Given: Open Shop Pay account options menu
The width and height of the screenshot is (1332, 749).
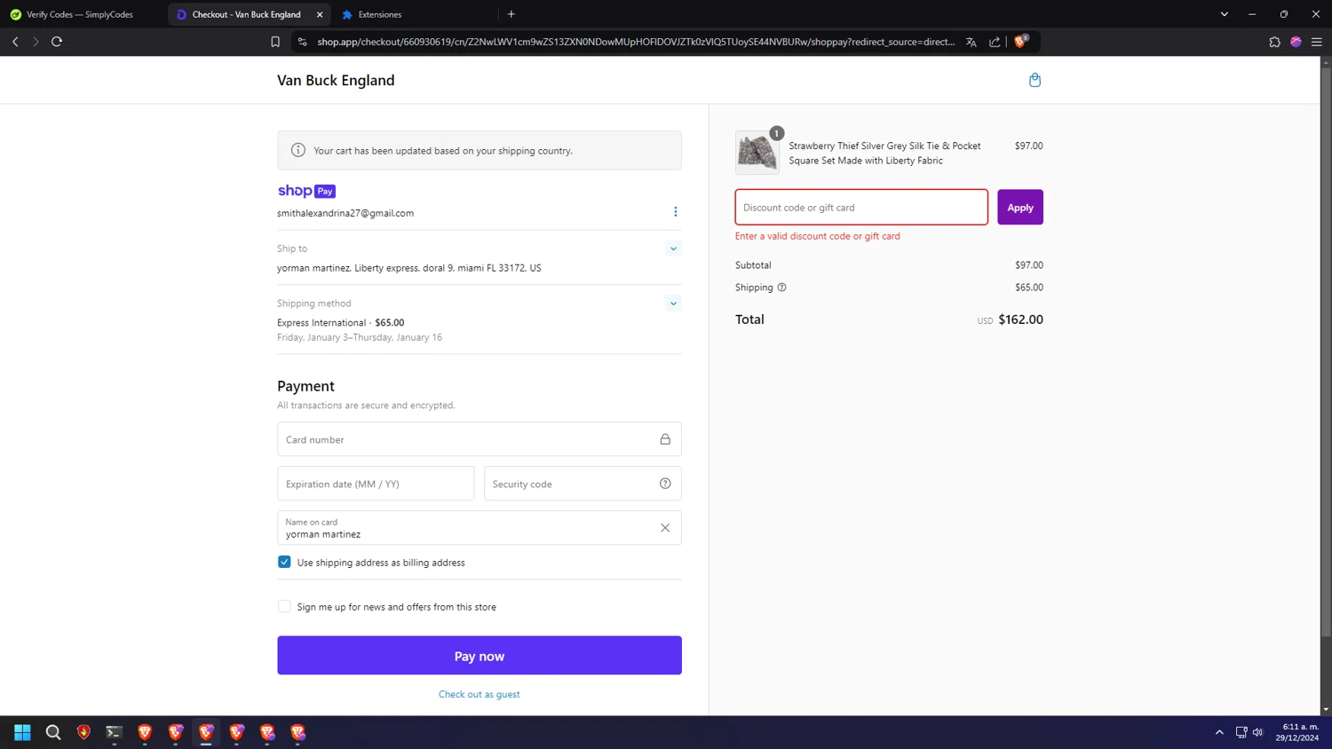Looking at the screenshot, I should click(675, 211).
